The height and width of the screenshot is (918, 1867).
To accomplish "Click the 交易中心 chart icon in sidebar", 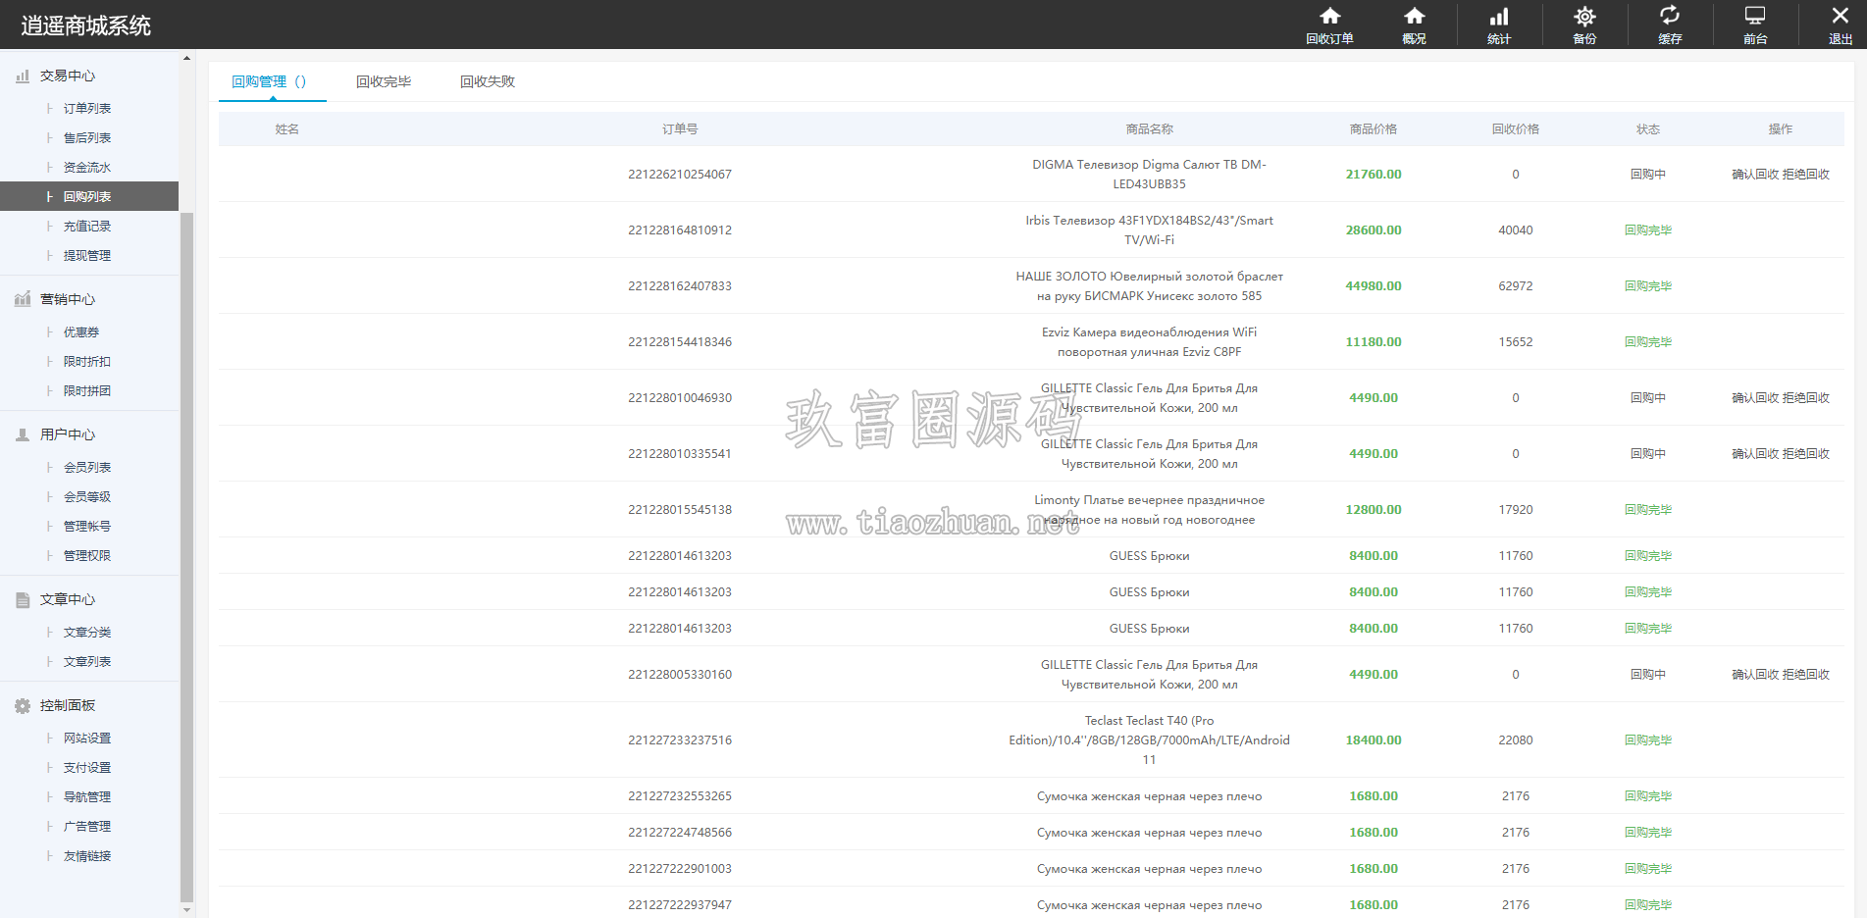I will pos(23,76).
